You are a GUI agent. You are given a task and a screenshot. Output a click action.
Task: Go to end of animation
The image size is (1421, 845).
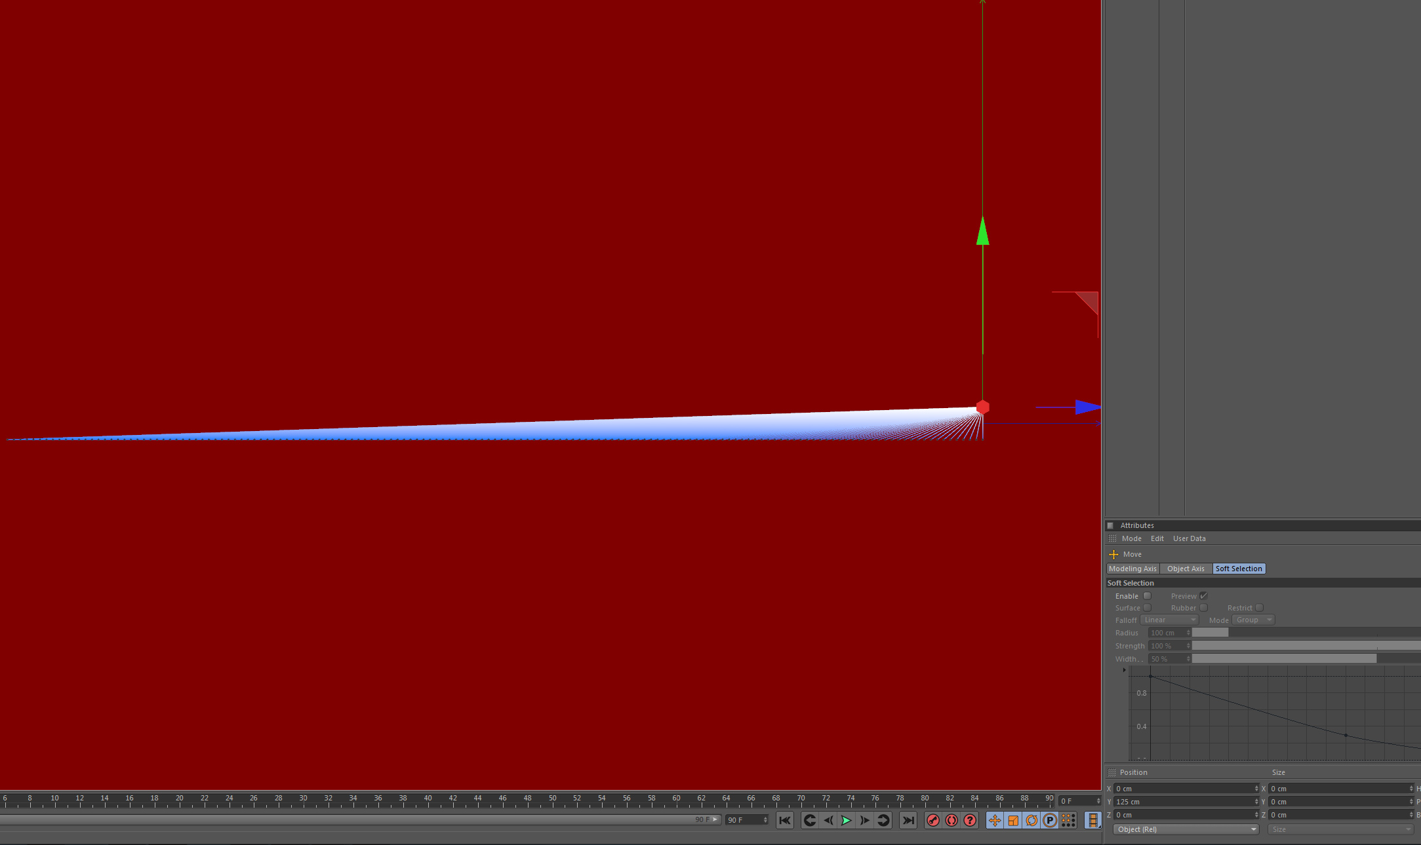coord(908,820)
